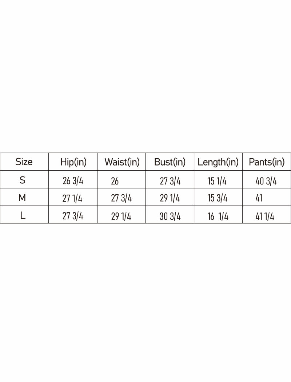Click hip value 27 1/4 for size M
The image size is (291, 382).
click(72, 199)
